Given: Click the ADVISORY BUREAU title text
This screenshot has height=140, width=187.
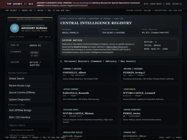Looking at the screenshot, I should [34, 28].
